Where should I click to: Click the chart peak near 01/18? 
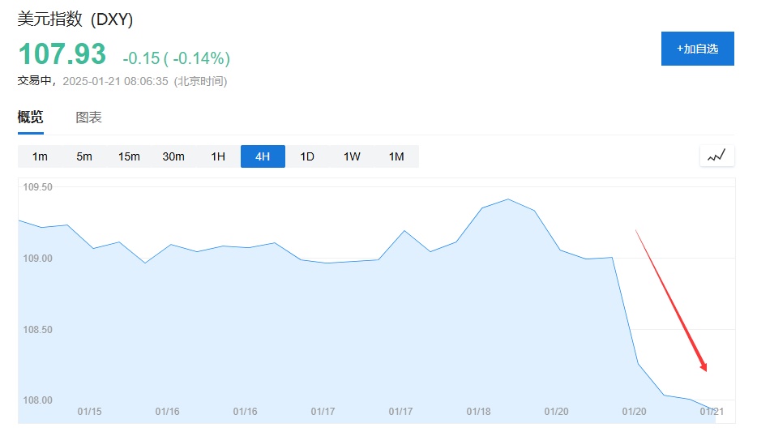[x=507, y=199]
